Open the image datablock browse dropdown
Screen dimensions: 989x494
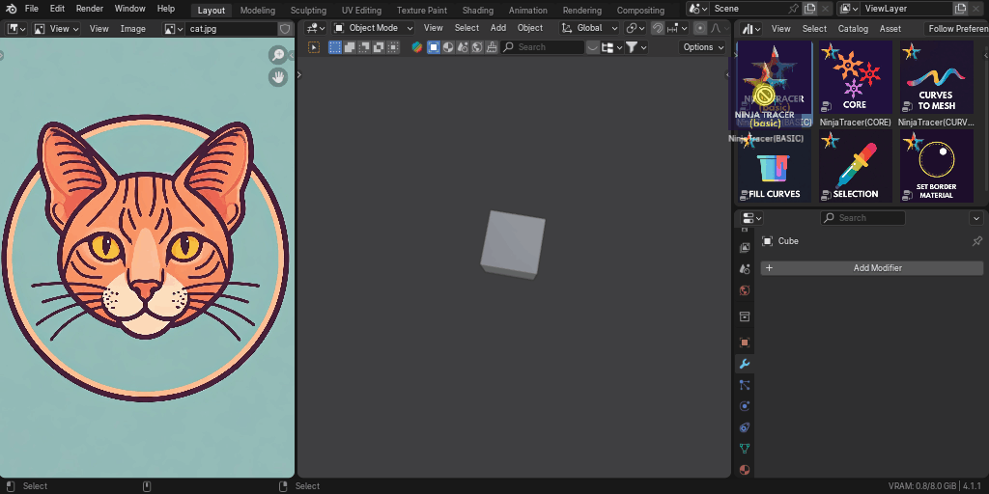(x=173, y=29)
